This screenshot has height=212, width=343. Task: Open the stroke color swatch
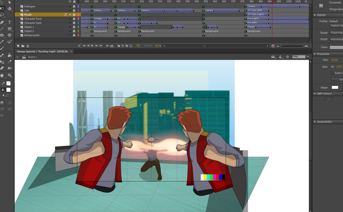[8, 84]
